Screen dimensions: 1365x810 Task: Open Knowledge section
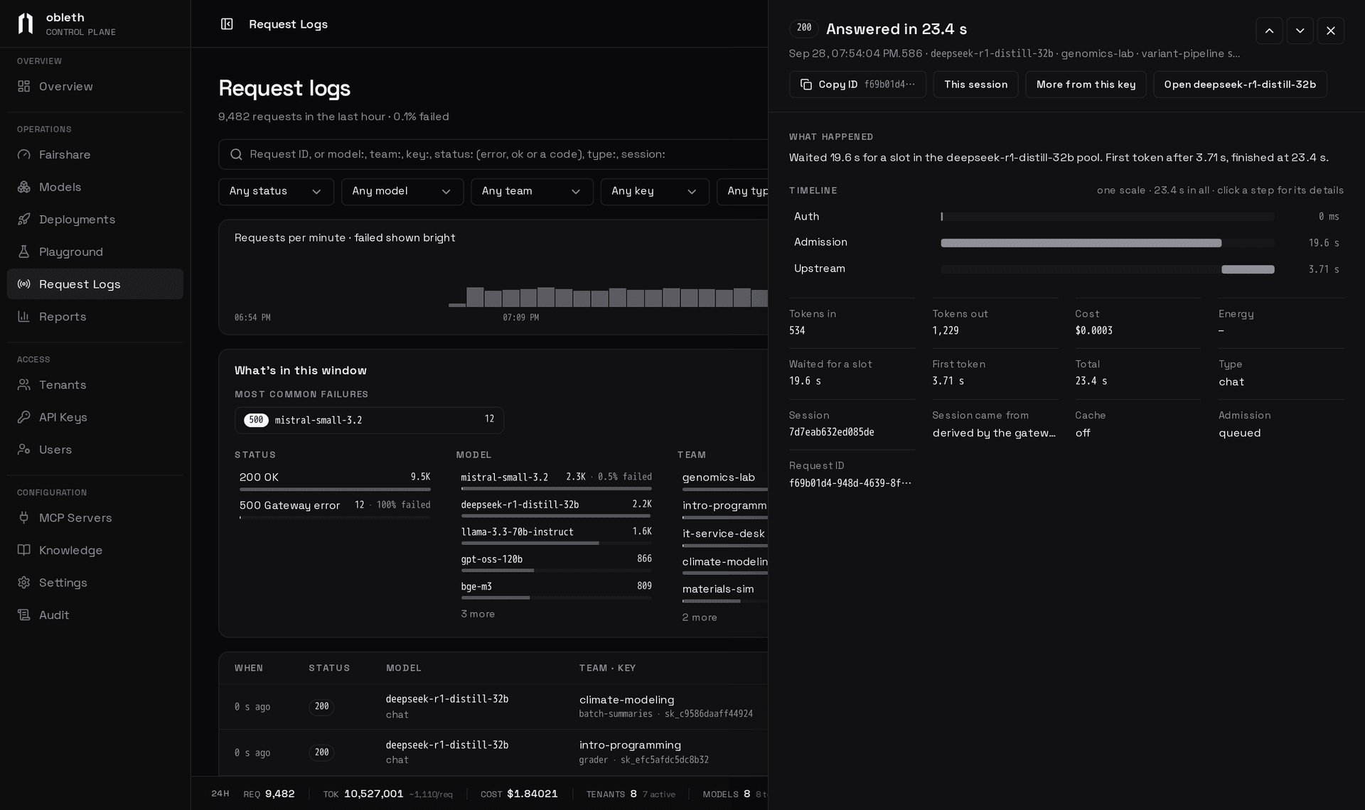pos(95,550)
